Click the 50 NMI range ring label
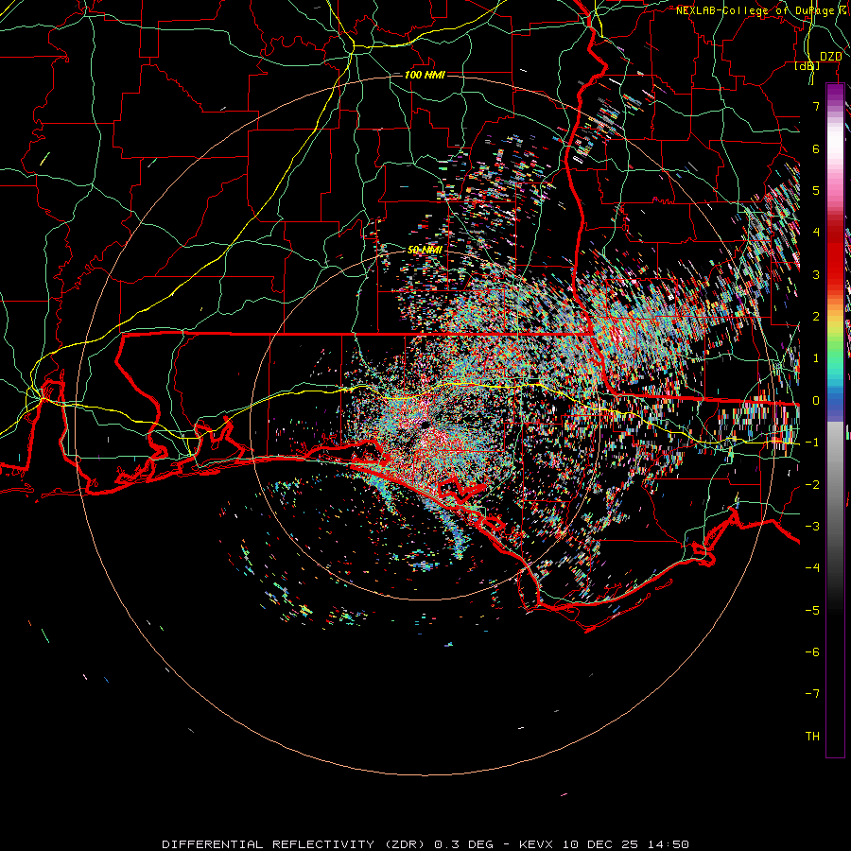The height and width of the screenshot is (851, 851). (x=425, y=250)
